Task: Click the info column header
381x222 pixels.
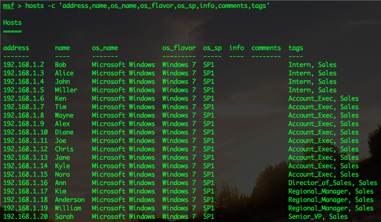Action: [237, 48]
